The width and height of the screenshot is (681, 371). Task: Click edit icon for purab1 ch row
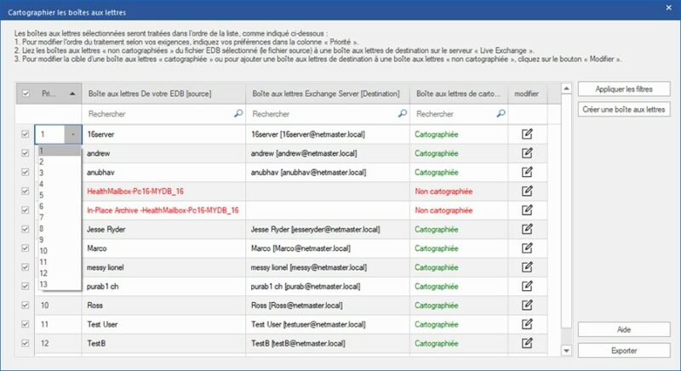pyautogui.click(x=527, y=286)
